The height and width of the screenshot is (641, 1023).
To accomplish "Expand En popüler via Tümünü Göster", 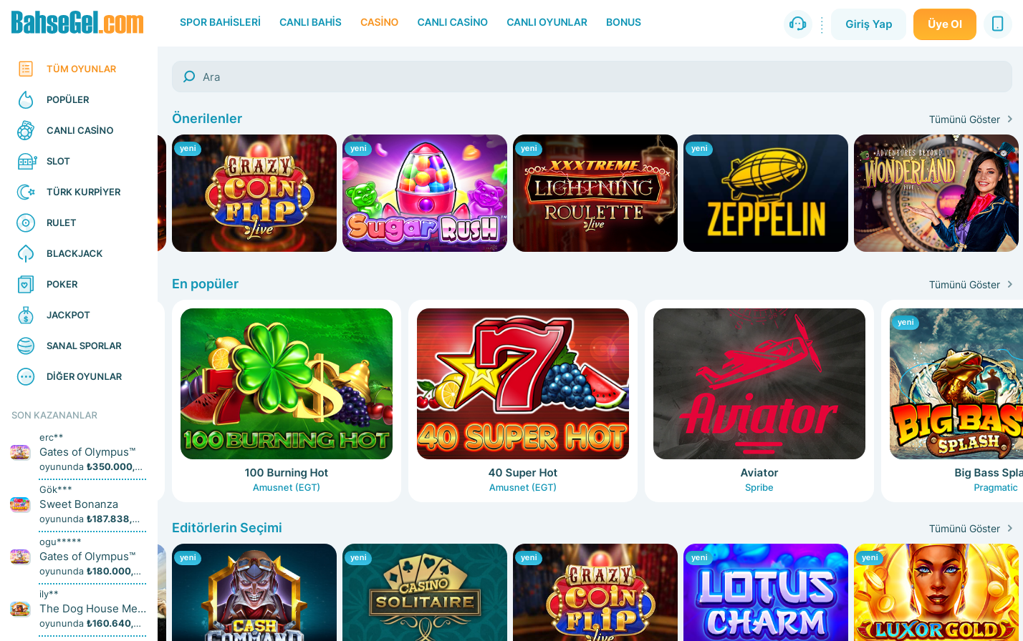I will click(x=971, y=285).
